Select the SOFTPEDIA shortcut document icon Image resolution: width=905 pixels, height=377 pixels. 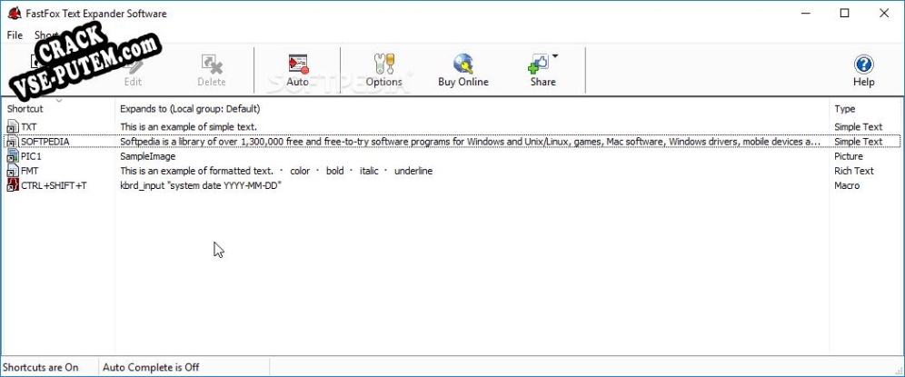(x=13, y=142)
